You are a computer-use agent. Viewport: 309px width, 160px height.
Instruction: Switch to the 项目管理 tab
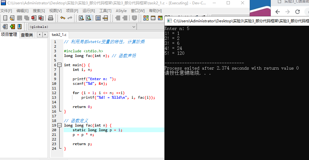(x=9, y=35)
